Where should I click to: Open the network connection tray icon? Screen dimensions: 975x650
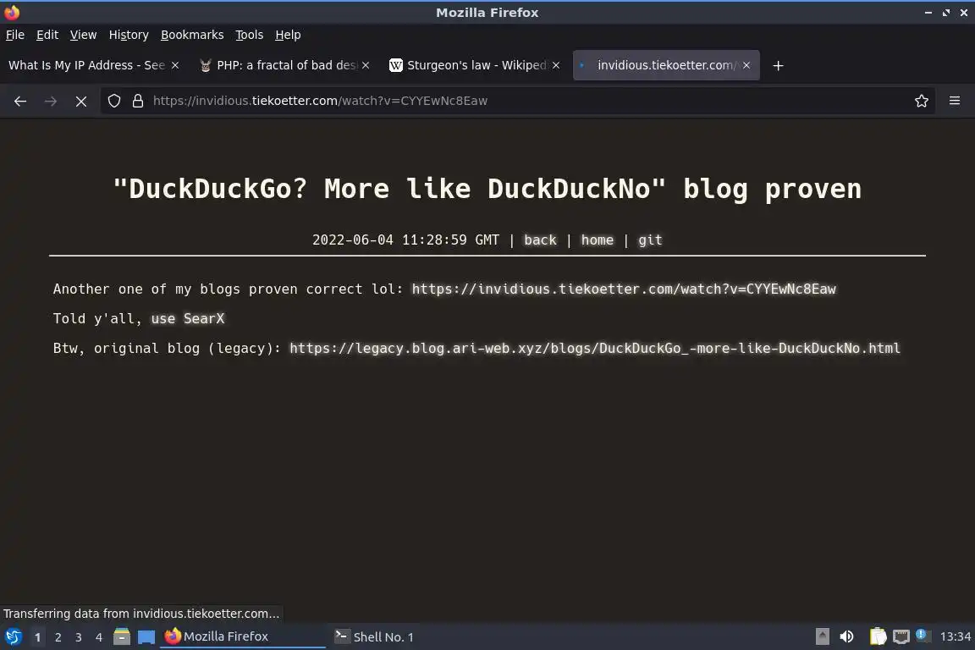(x=901, y=636)
